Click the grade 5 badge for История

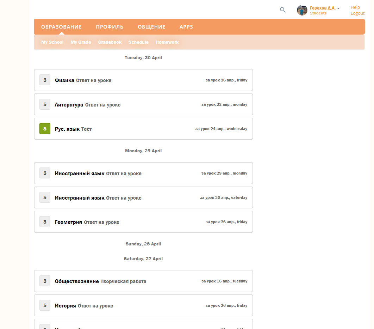pos(45,305)
